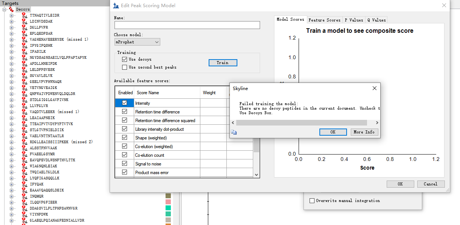Open the Q Values tab

point(376,20)
